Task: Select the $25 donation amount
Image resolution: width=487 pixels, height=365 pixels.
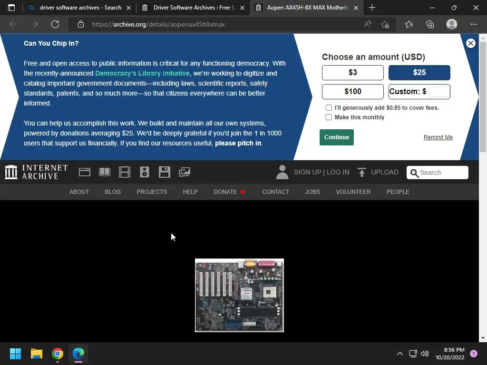Action: (x=419, y=73)
